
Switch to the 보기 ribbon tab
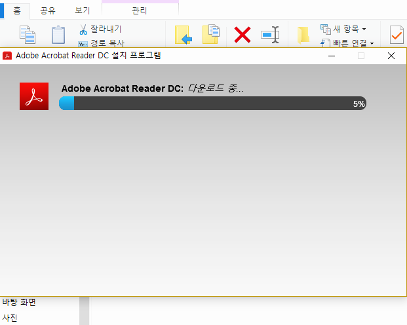point(83,10)
